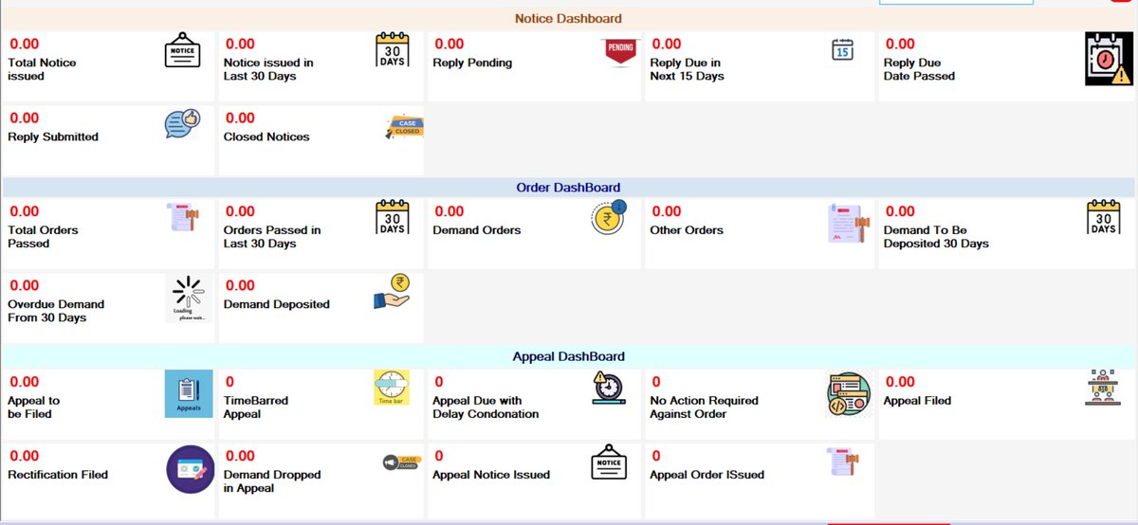Click the hand with rupee coin icon
Viewport: 1138px width, 525px height.
pos(391,292)
